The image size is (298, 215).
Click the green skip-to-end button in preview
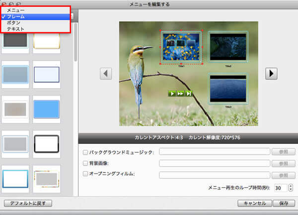189,94
